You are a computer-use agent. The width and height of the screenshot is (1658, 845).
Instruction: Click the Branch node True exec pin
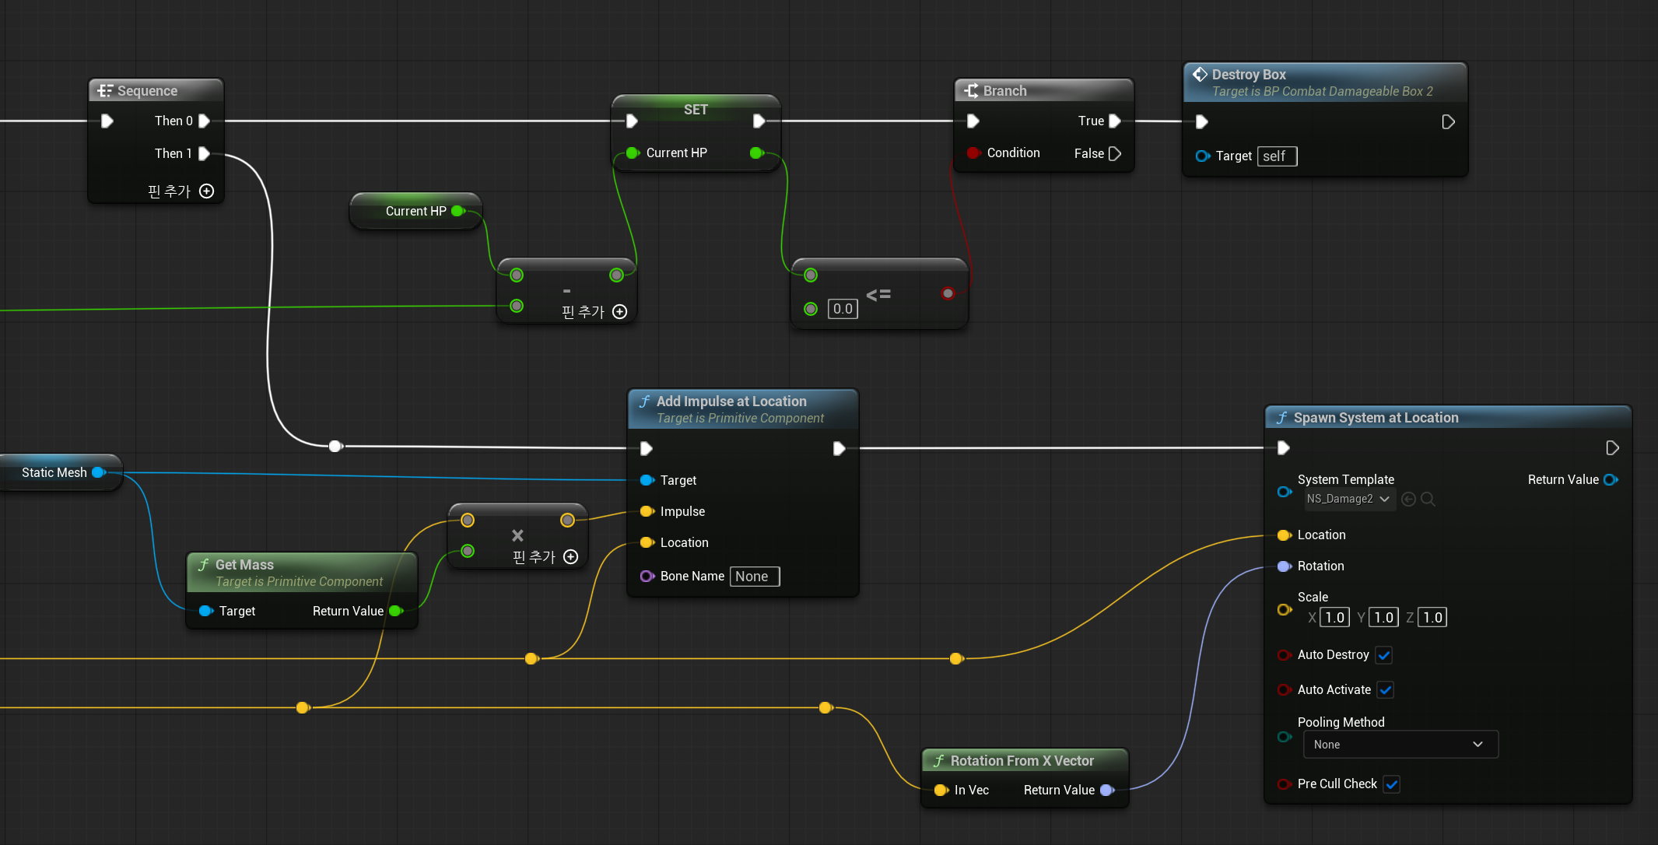pyautogui.click(x=1114, y=121)
